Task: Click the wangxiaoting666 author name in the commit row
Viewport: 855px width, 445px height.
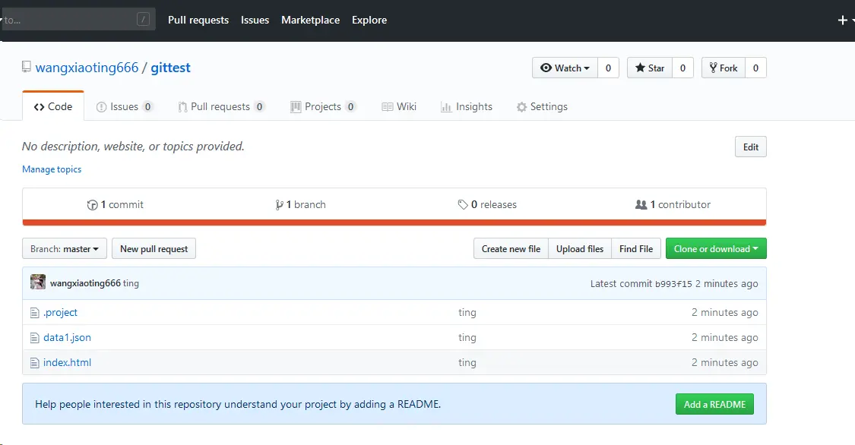Action: [x=85, y=283]
